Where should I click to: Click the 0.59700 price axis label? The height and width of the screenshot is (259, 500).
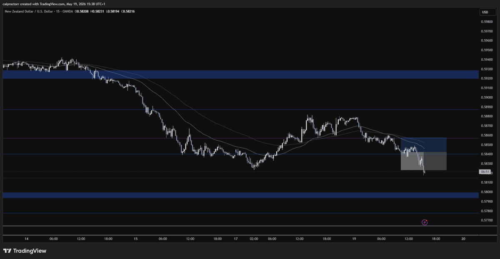point(487,31)
